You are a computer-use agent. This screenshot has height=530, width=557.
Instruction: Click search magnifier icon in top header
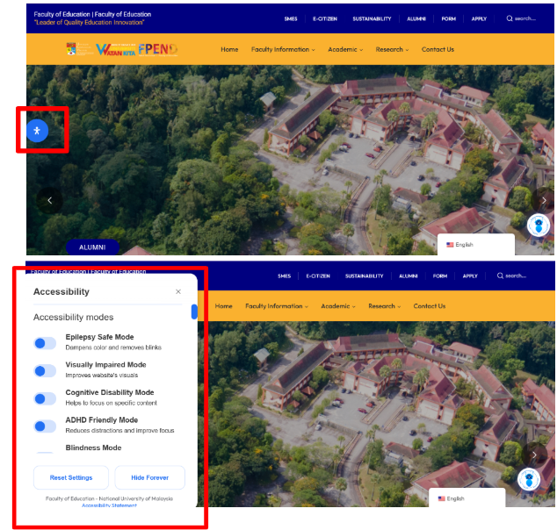coord(510,18)
